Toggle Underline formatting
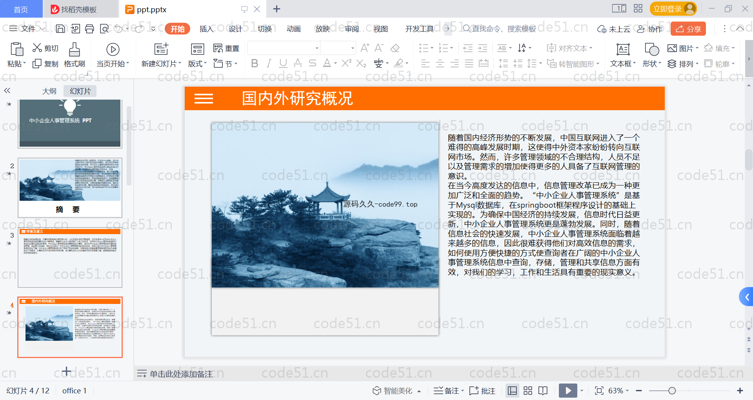Viewport: 753px width, 400px height. (283, 63)
